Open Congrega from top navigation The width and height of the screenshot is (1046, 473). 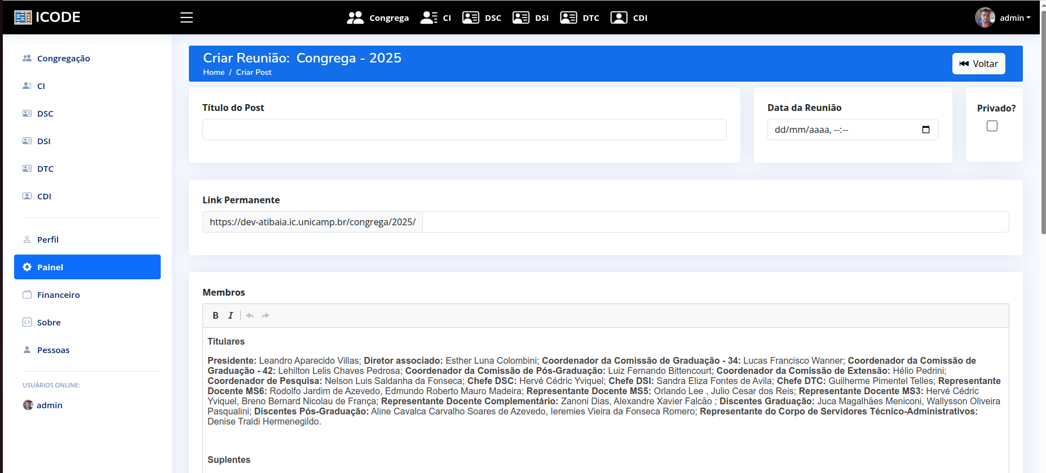pos(378,17)
